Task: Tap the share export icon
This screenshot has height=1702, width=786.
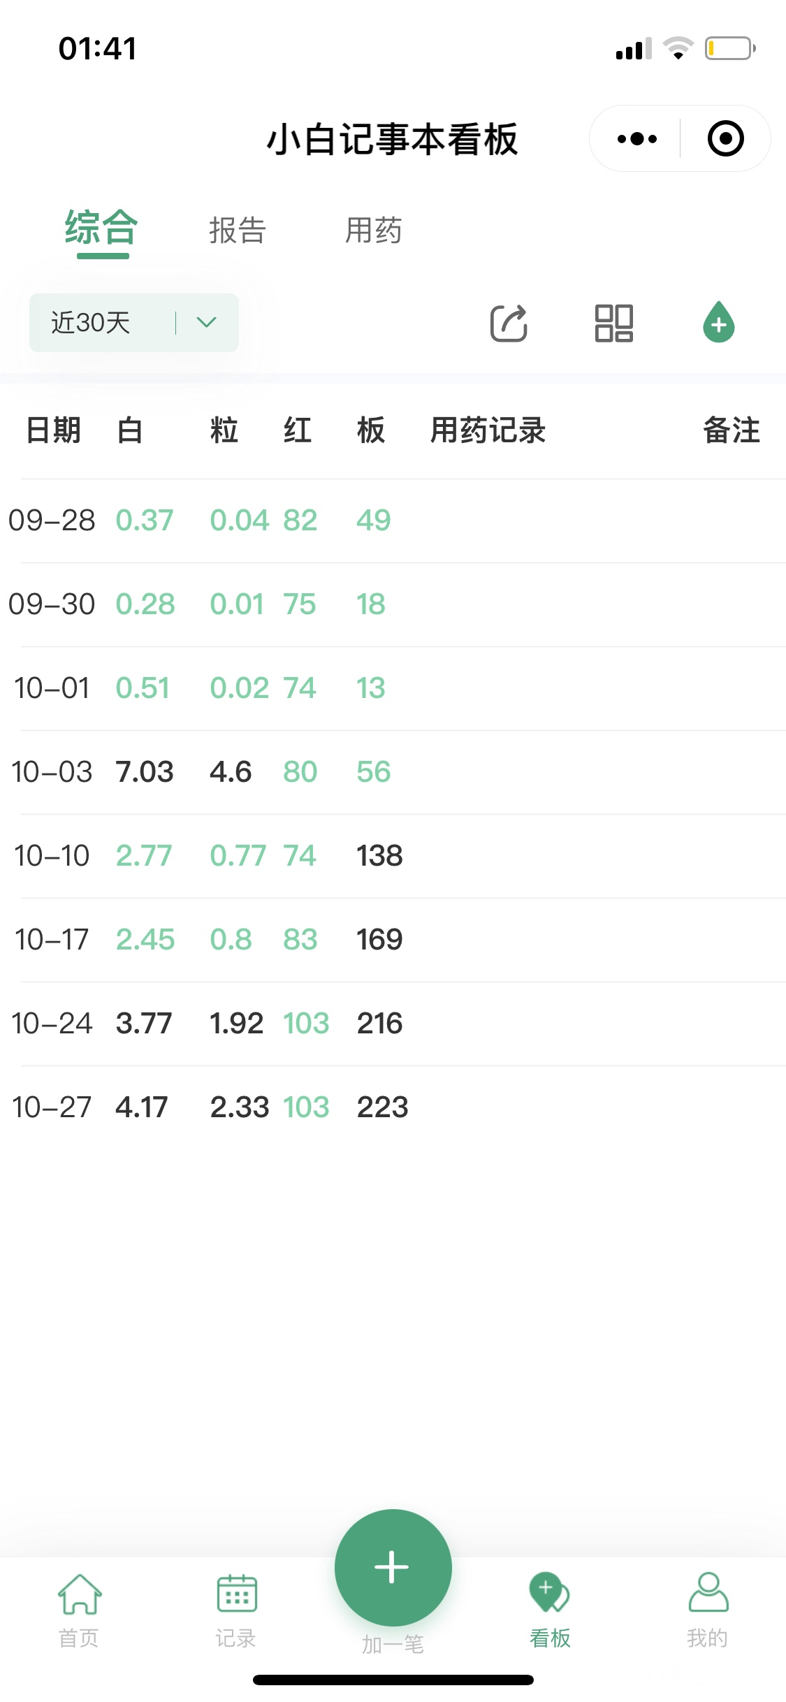Action: coord(509,323)
